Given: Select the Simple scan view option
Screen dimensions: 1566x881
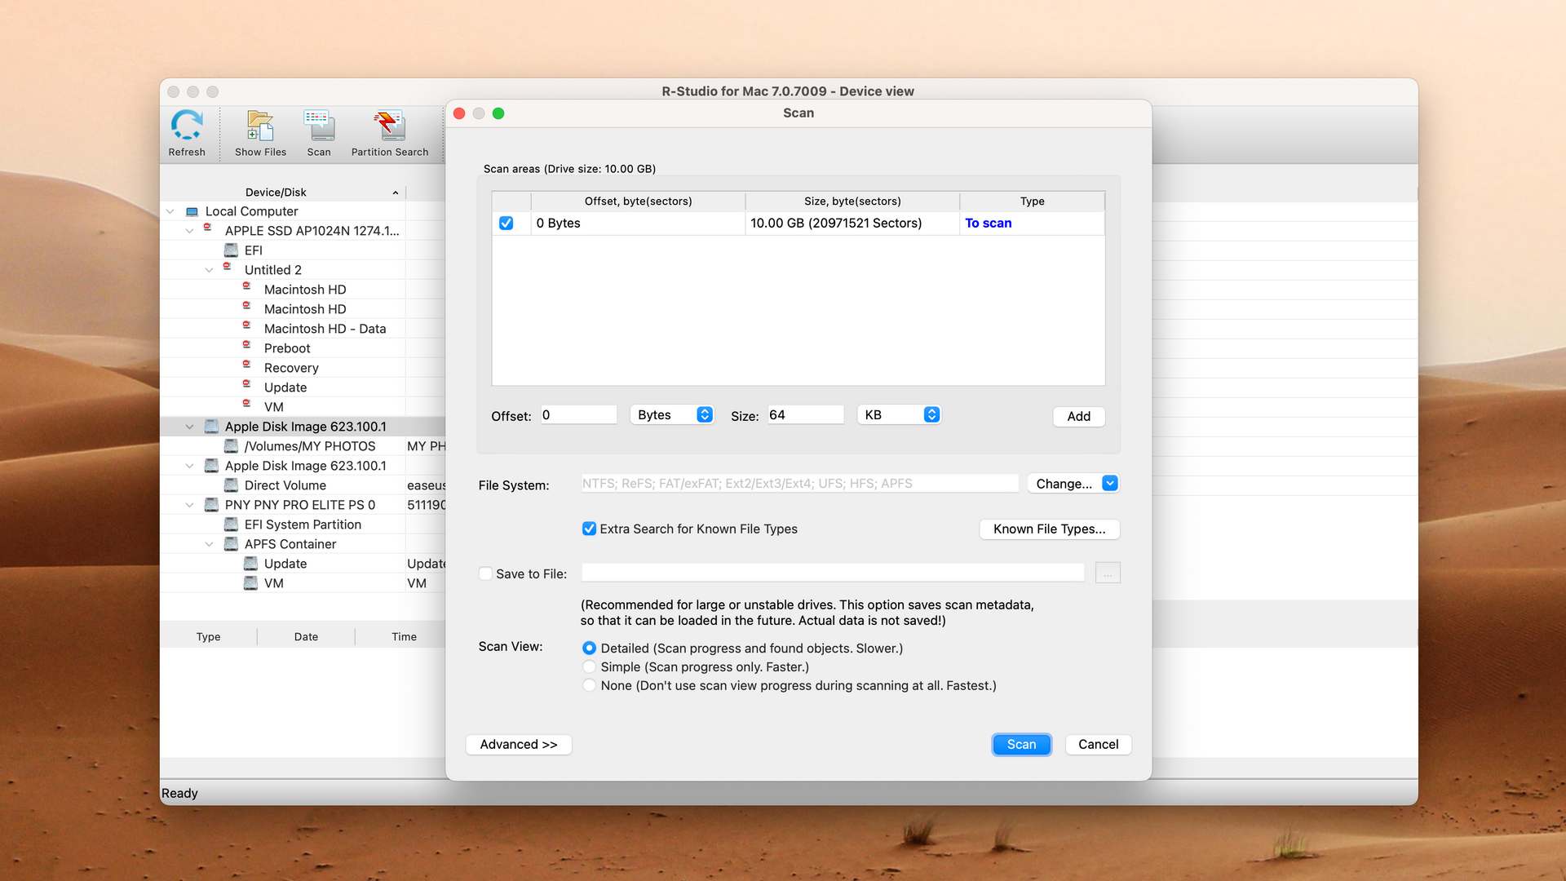Looking at the screenshot, I should pos(589,666).
